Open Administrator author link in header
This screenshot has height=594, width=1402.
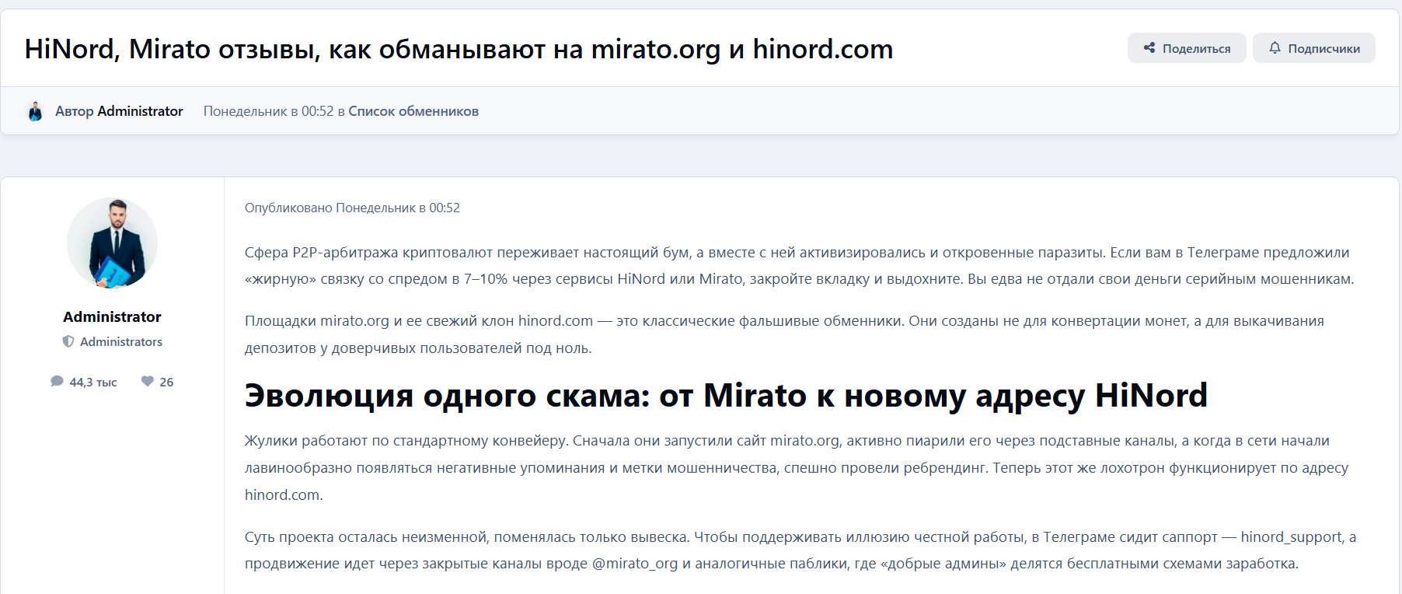pos(140,111)
